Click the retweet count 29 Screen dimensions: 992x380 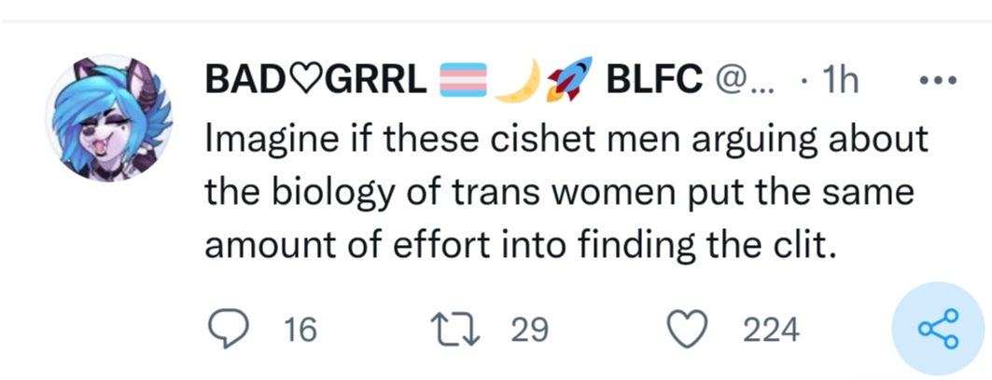pyautogui.click(x=528, y=330)
